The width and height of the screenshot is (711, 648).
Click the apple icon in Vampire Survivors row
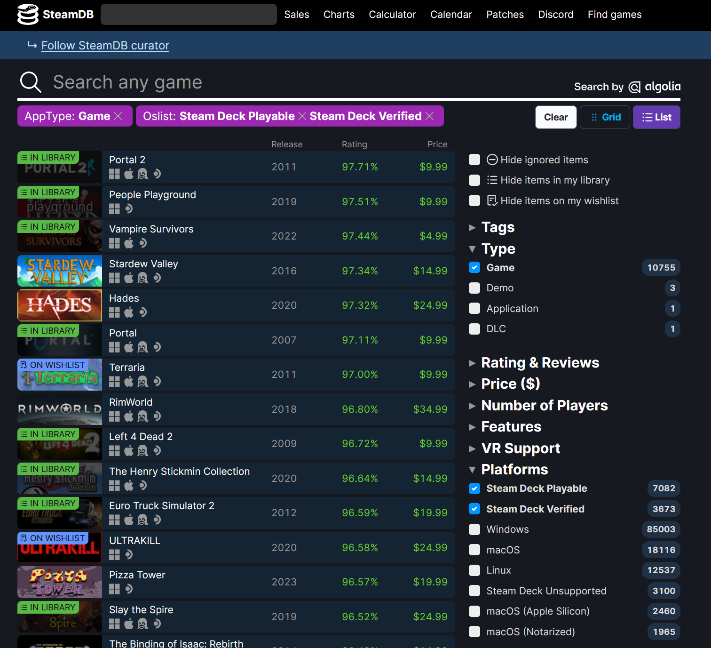tap(129, 243)
